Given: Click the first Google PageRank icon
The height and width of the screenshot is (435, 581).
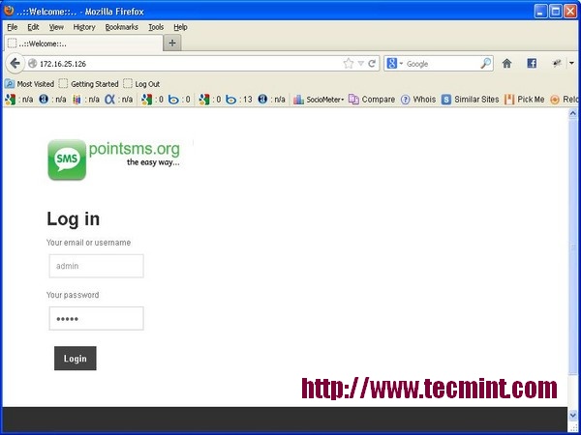Looking at the screenshot, I should [x=11, y=100].
